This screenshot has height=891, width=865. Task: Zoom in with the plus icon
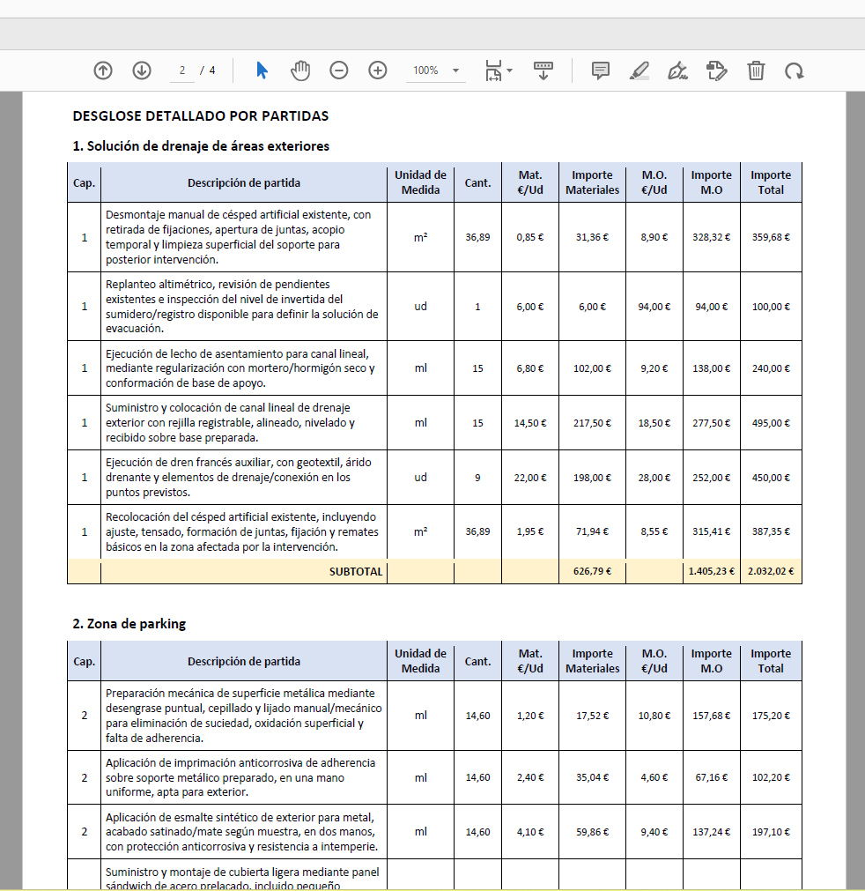tap(378, 71)
